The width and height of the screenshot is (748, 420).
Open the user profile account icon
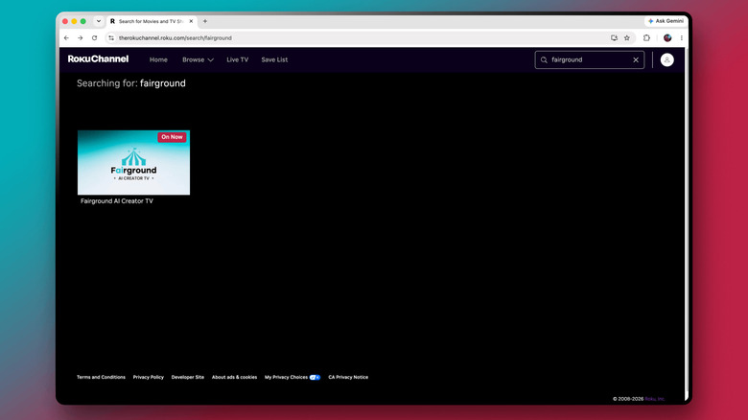coord(666,59)
